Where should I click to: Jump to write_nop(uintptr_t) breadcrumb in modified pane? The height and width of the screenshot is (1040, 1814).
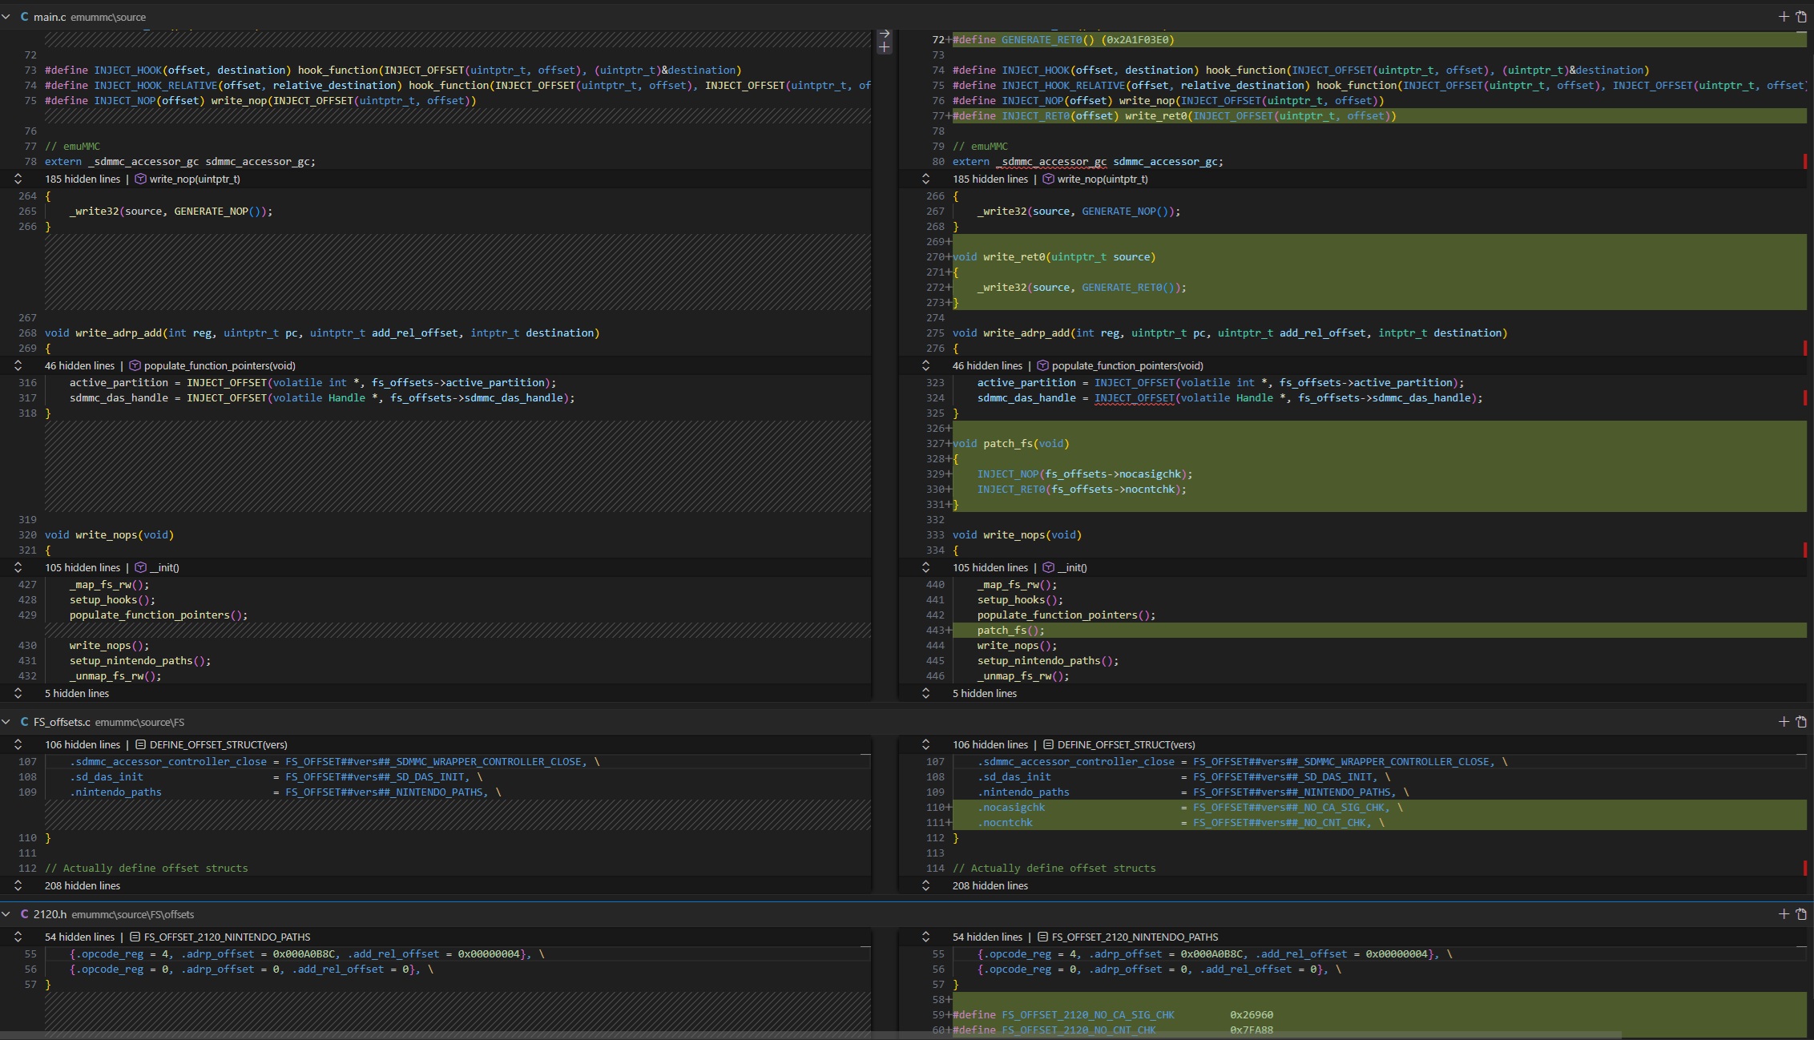point(1103,179)
